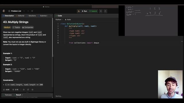Go to next problem arrow

pos(28,11)
